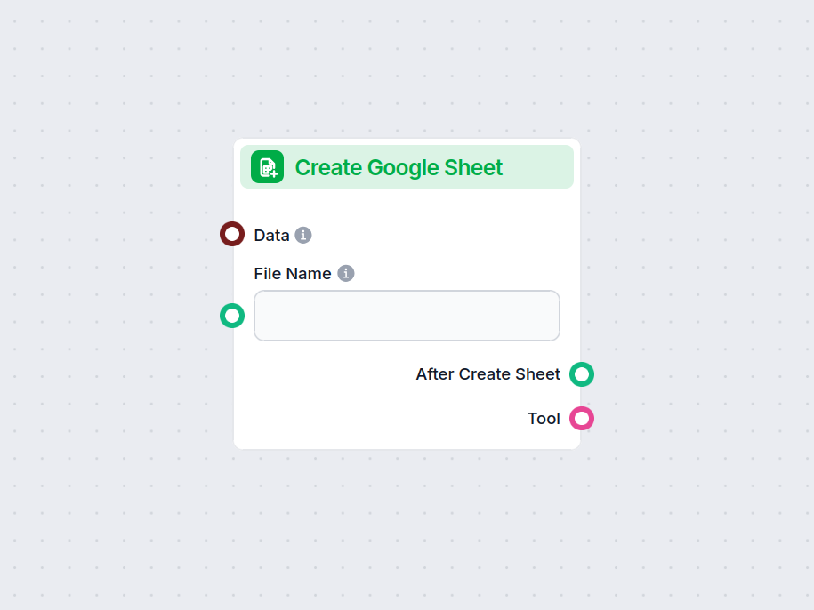Click the Tool label text
The height and width of the screenshot is (610, 814).
[x=544, y=418]
